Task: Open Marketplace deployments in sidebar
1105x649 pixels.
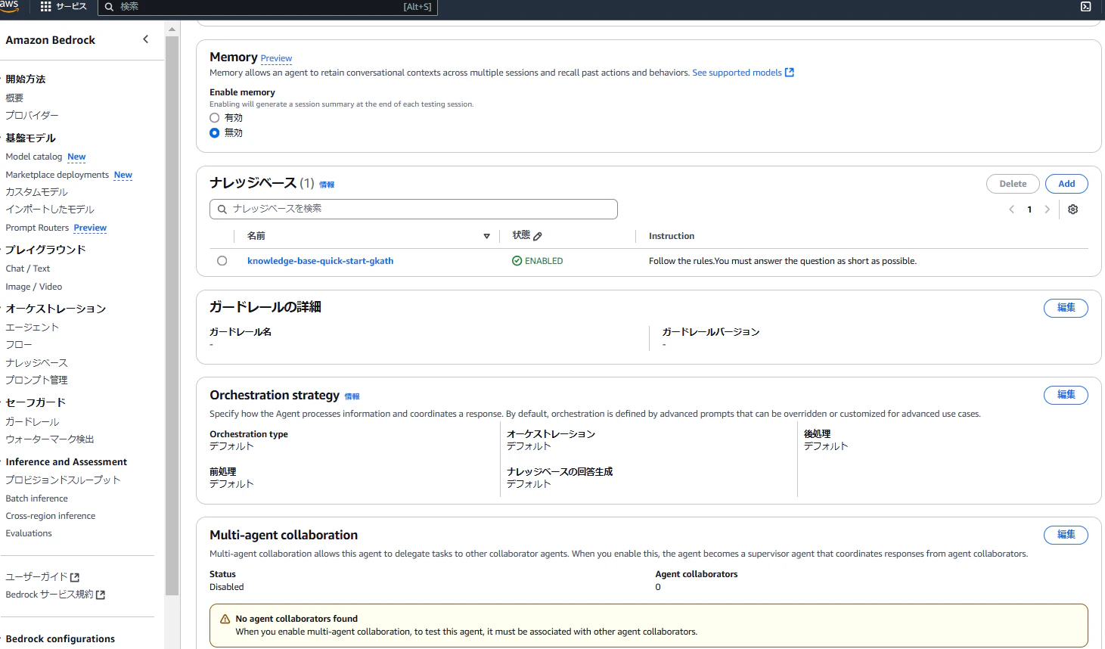Action: click(57, 175)
